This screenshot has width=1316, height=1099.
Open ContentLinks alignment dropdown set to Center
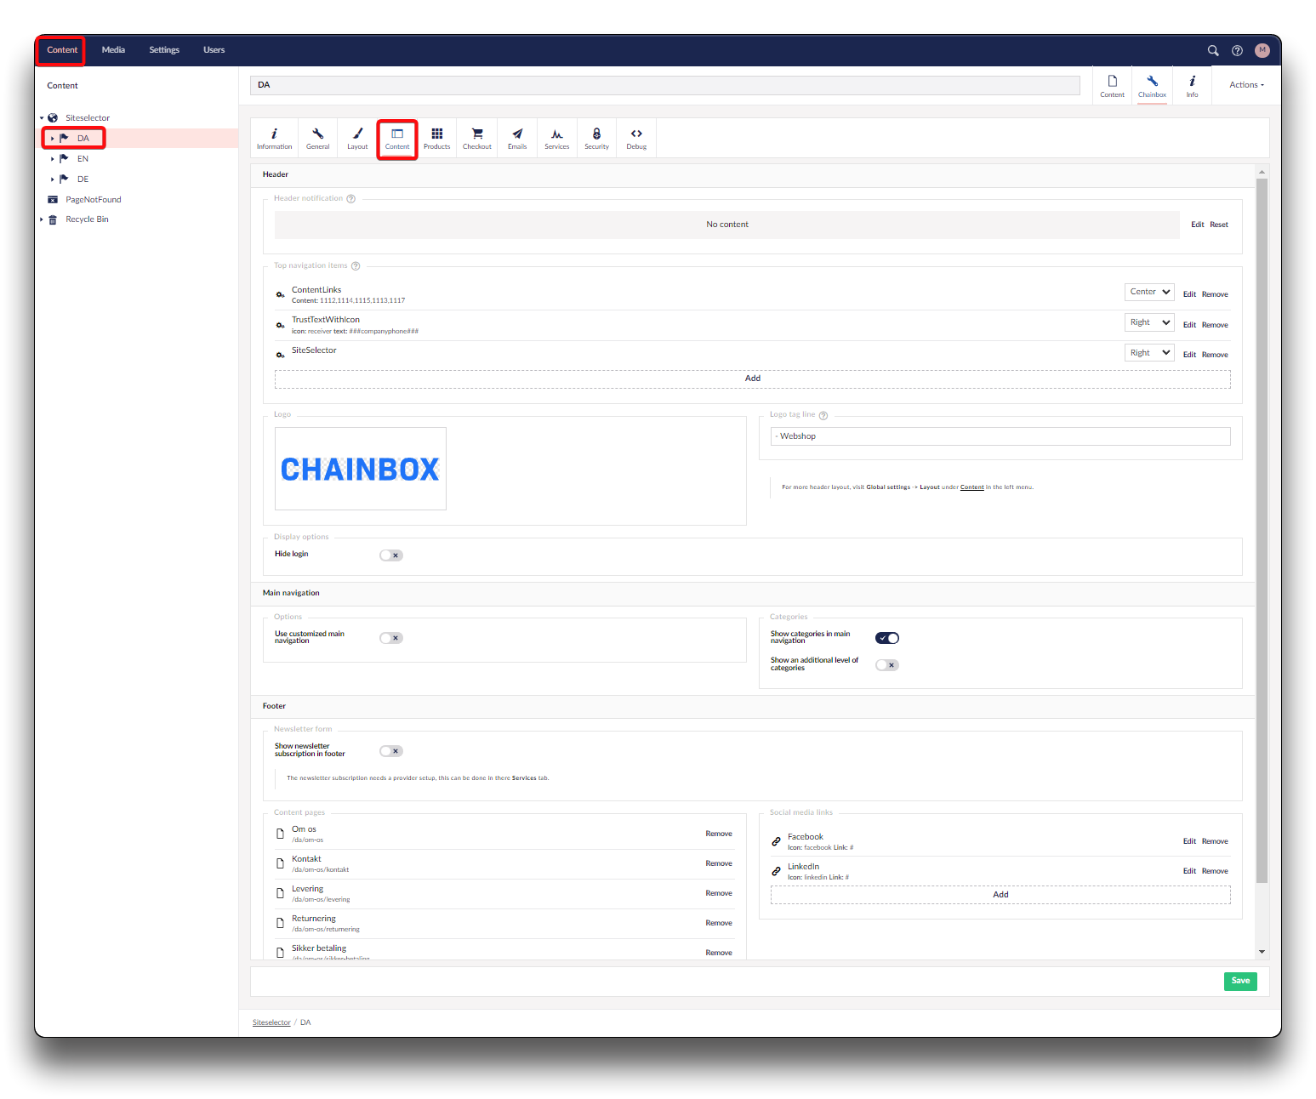(1148, 292)
